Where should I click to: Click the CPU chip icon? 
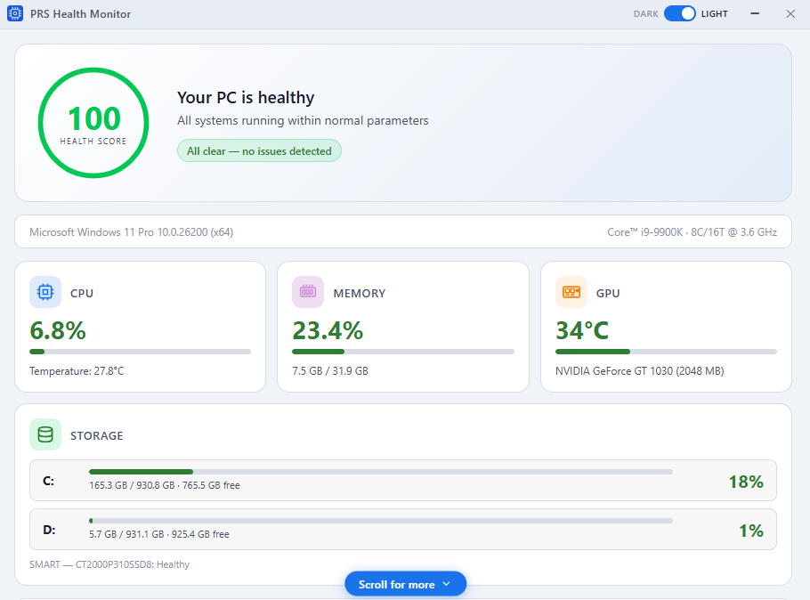coord(45,292)
